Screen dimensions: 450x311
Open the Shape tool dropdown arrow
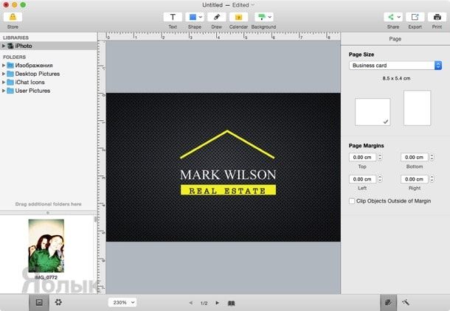click(x=201, y=17)
